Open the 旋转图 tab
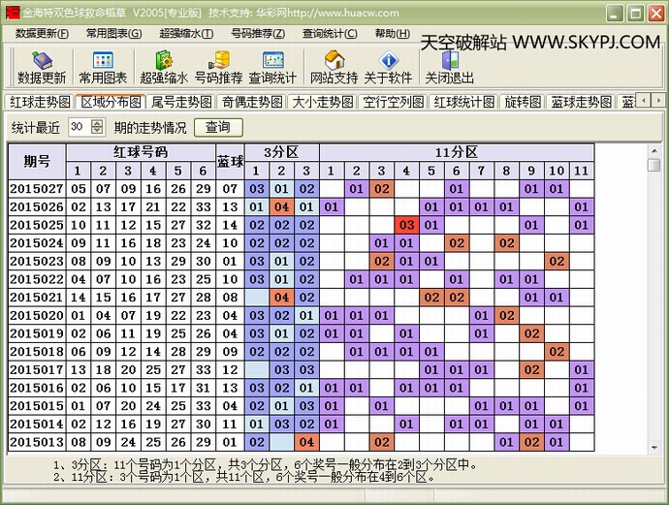669x505 pixels. [x=523, y=102]
